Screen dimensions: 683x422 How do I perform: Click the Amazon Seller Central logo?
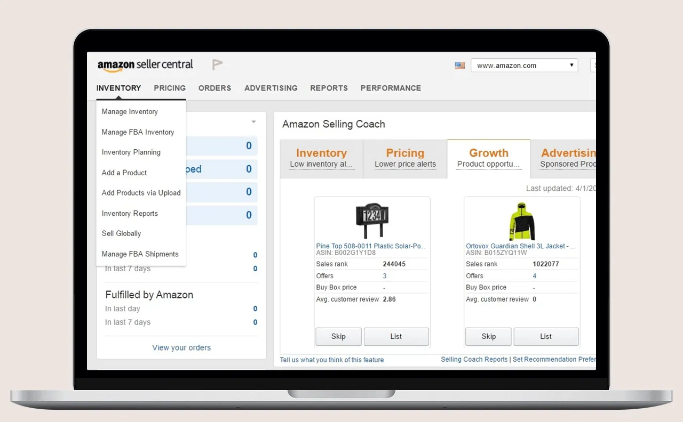coord(145,65)
